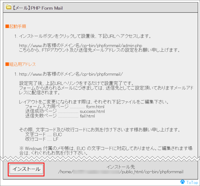Click the success.html file name
Viewport: 200px width, 186px height.
[92, 111]
